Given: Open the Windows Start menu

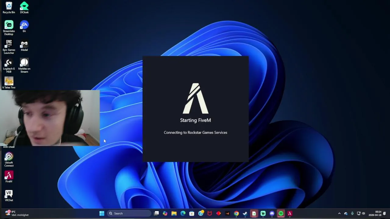Looking at the screenshot, I should tap(102, 214).
